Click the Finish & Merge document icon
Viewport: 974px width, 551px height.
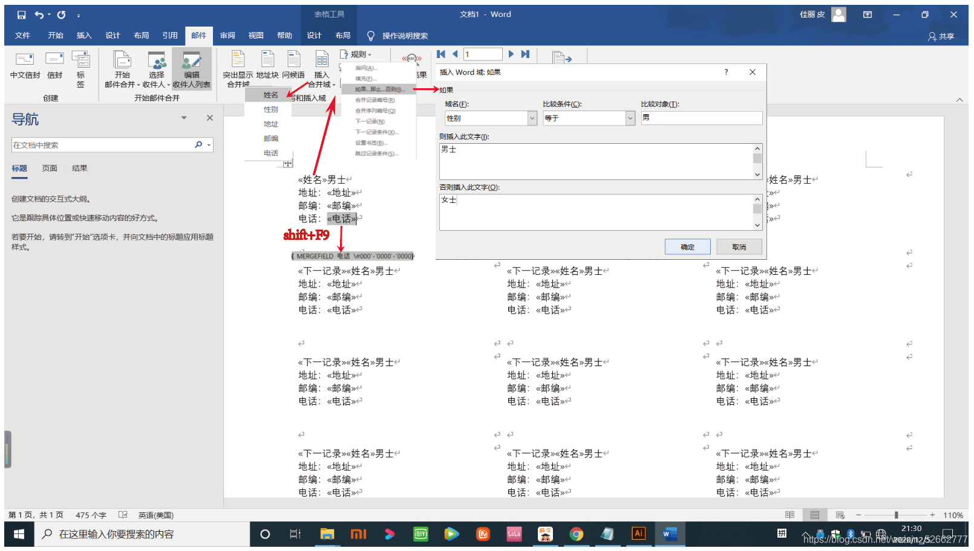[x=562, y=58]
